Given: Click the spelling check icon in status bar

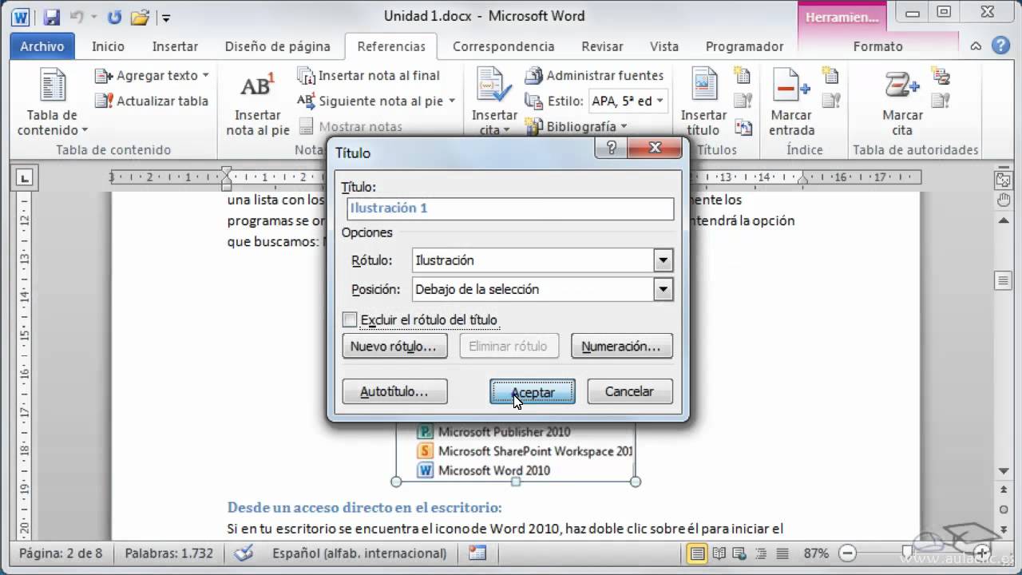Looking at the screenshot, I should coord(244,553).
